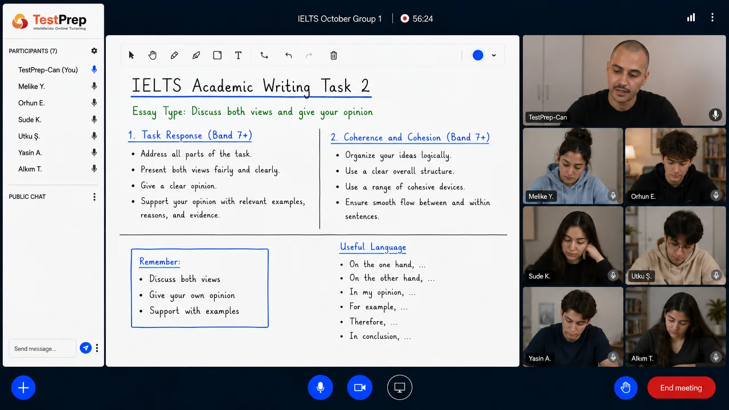
Task: Open Public Chat options menu
Action: tap(94, 197)
